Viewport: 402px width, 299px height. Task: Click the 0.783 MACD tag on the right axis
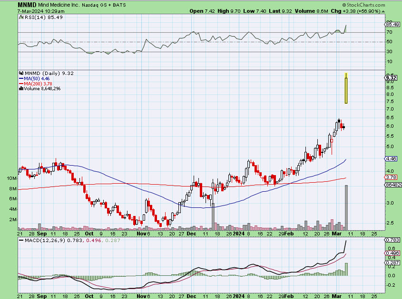(x=392, y=240)
